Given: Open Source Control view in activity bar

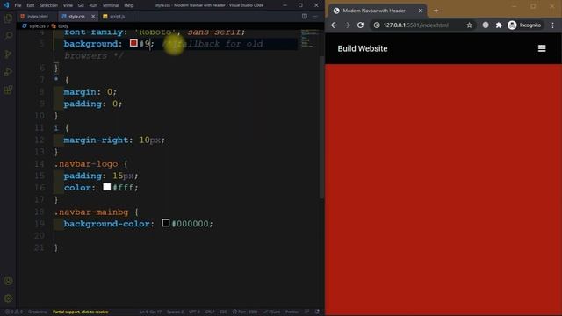Looking at the screenshot, I should click(8, 54).
